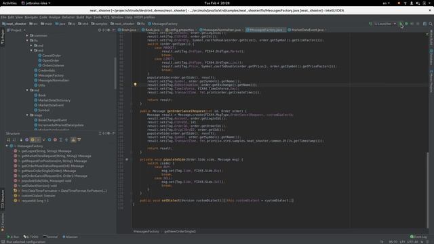This screenshot has width=434, height=244.
Task: Expand the common folder in Project tree
Action: [x=27, y=35]
